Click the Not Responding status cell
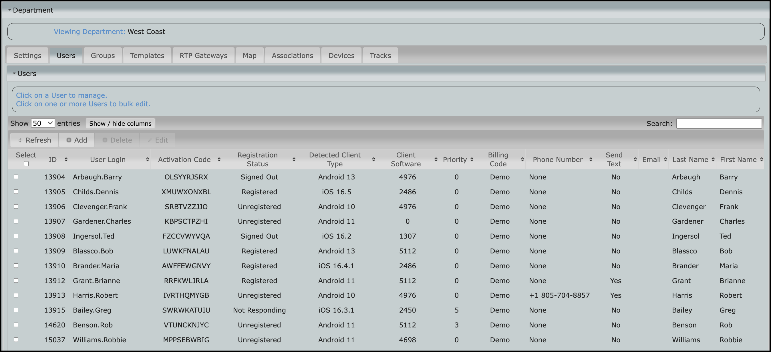This screenshot has width=771, height=352. (x=259, y=310)
